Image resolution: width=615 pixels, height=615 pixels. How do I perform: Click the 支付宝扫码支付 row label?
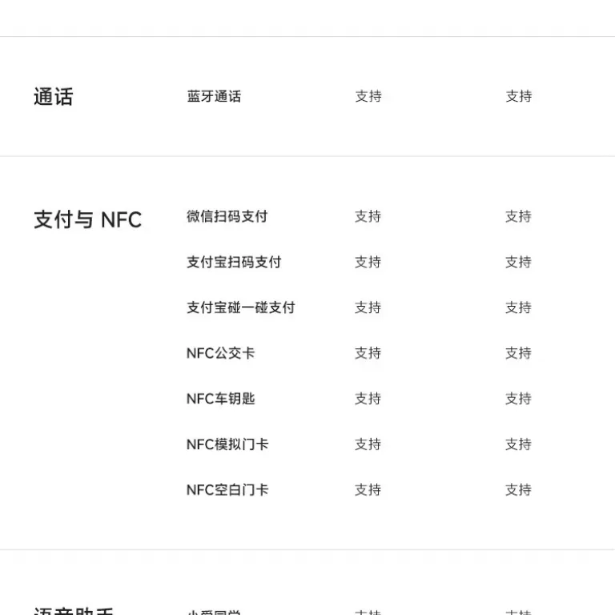pyautogui.click(x=234, y=262)
